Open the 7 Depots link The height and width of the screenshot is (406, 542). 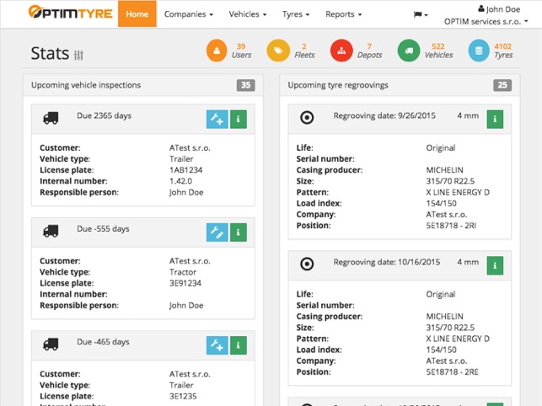click(369, 51)
